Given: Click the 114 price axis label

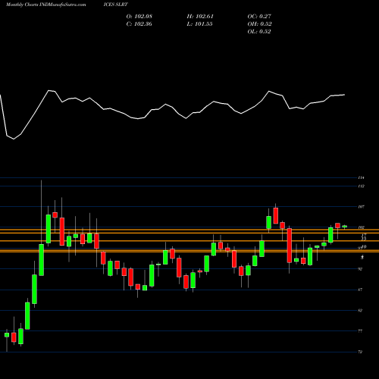Looking at the screenshot, I should click(x=361, y=178).
